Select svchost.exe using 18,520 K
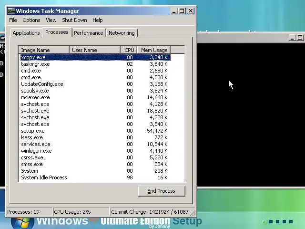Image resolution: width=305 pixels, height=229 pixels. click(95, 111)
